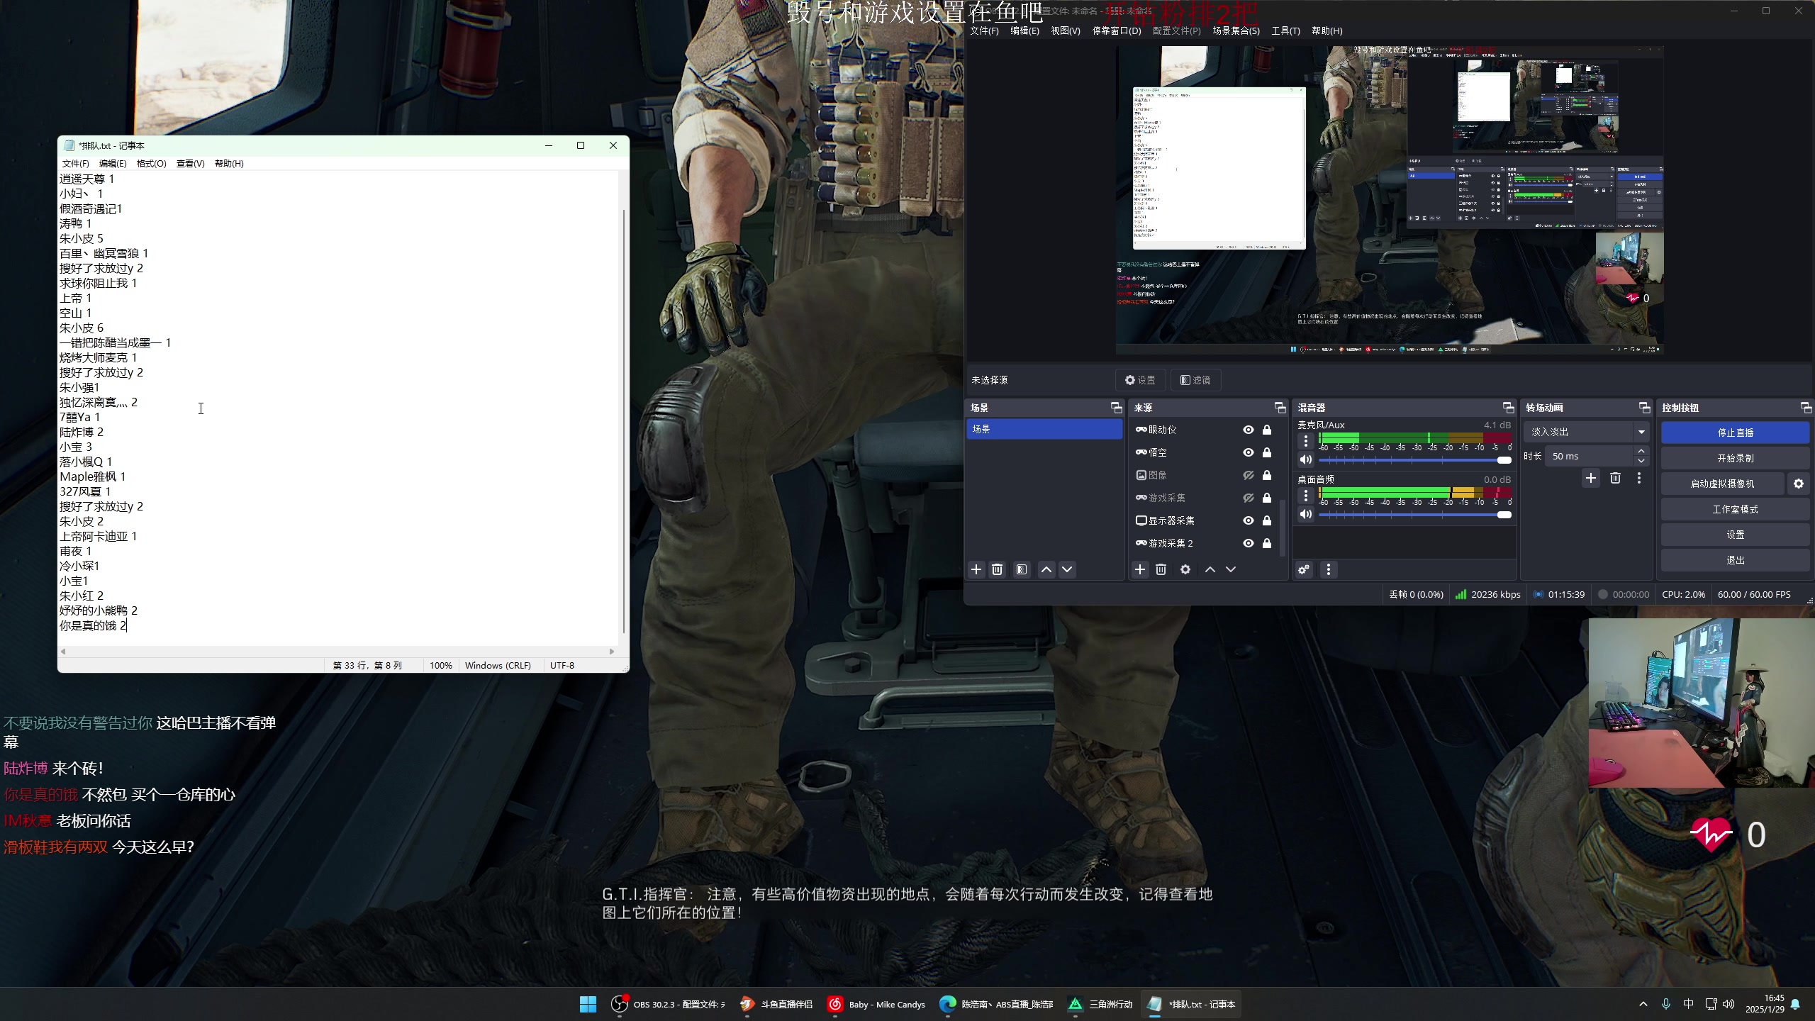Show hidden system tray icons chevron

tap(1643, 1004)
